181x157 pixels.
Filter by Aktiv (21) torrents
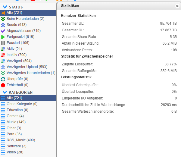pyautogui.click(x=14, y=49)
